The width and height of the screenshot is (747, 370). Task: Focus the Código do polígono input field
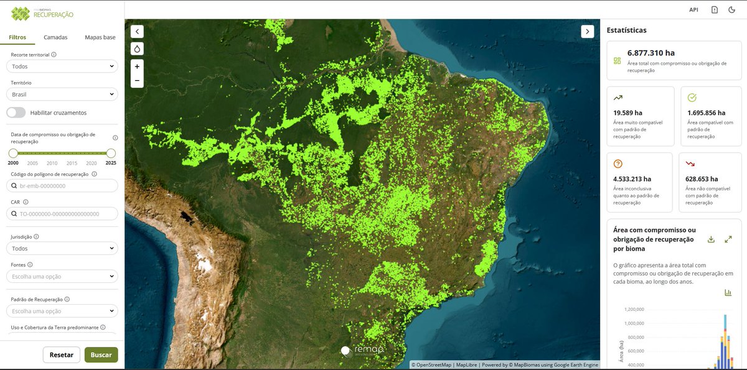click(x=62, y=185)
